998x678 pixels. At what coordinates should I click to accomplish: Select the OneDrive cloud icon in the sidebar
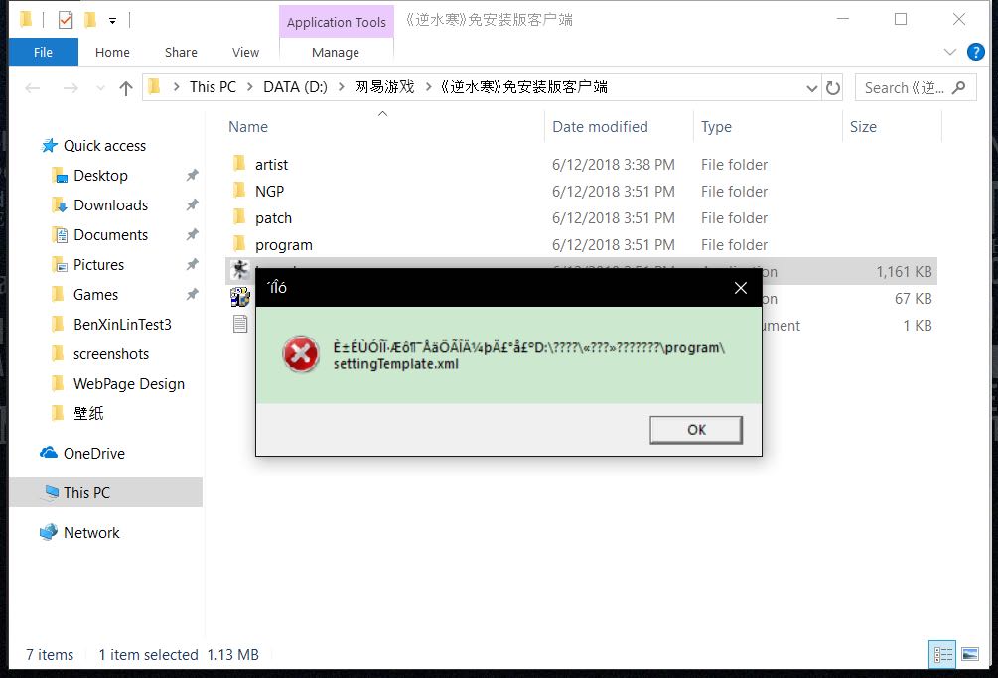point(49,453)
